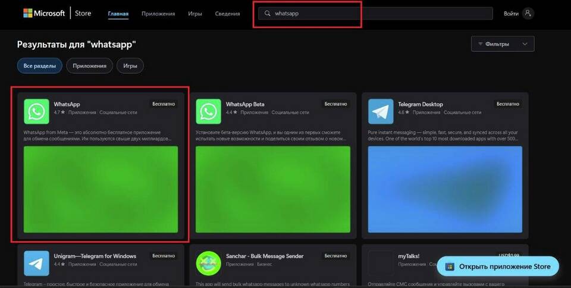Click the Unigram app icon
This screenshot has height=288, width=571.
click(x=36, y=263)
